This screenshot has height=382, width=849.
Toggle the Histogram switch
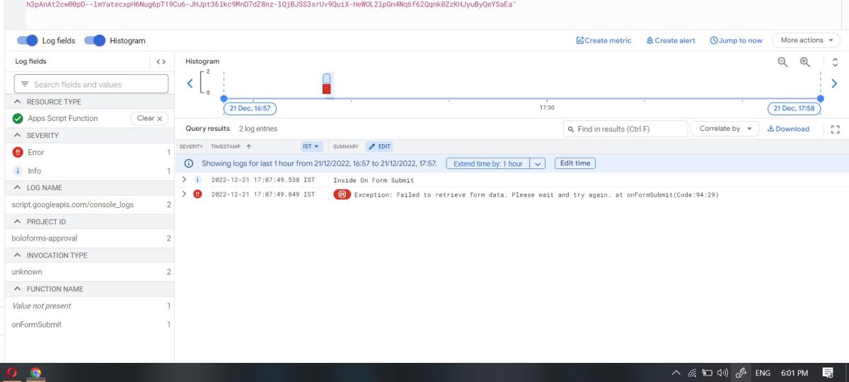pyautogui.click(x=95, y=40)
